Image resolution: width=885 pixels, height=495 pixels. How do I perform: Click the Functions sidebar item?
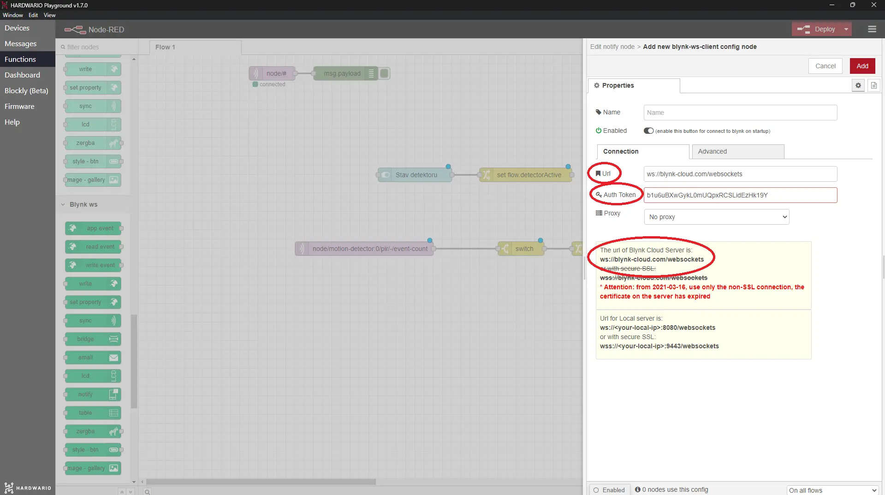click(x=28, y=60)
